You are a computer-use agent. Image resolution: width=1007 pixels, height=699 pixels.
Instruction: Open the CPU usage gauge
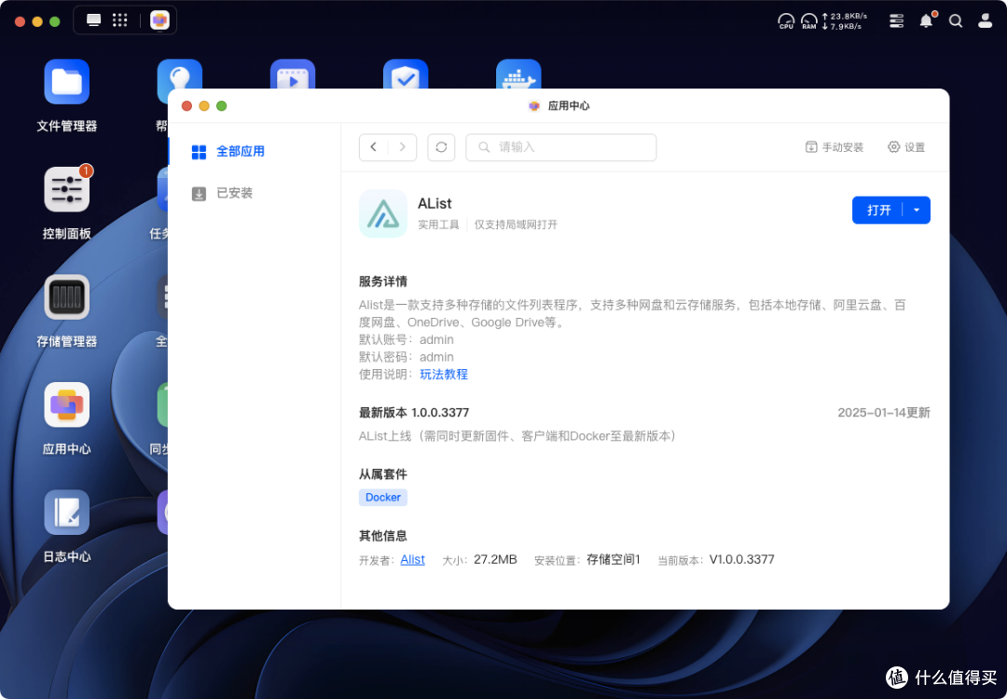point(786,21)
